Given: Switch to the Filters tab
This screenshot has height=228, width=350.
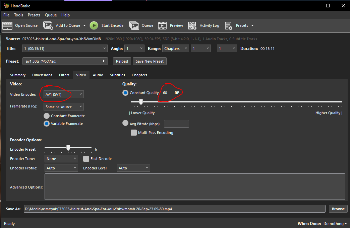Looking at the screenshot, I should (64, 75).
